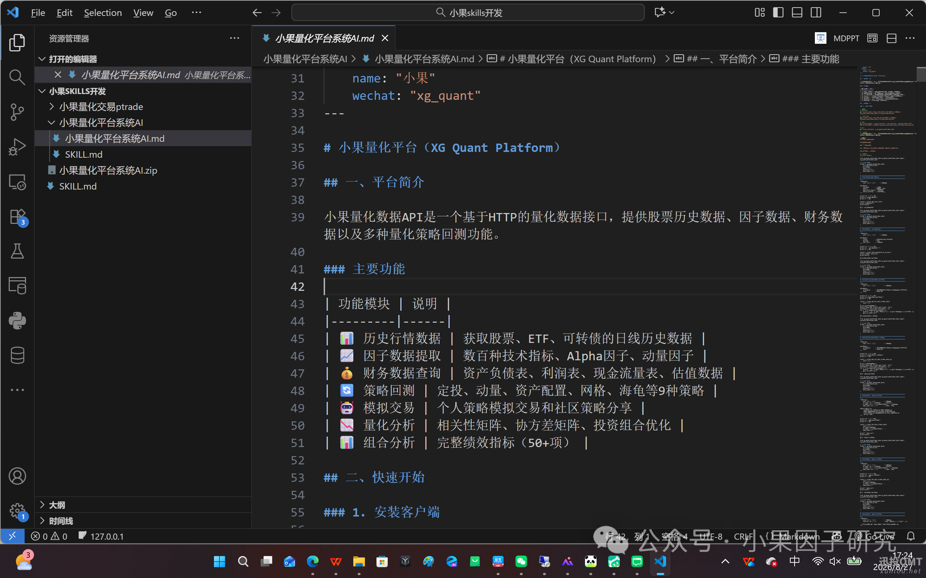Close the 小果量化平台系统AI.md tab
This screenshot has width=926, height=578.
(x=385, y=38)
